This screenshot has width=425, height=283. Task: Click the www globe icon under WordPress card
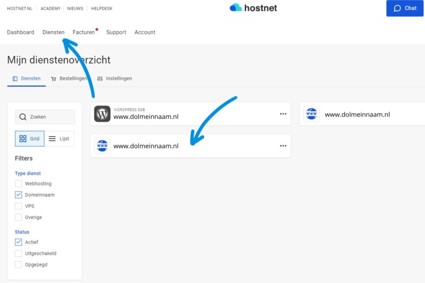(102, 146)
